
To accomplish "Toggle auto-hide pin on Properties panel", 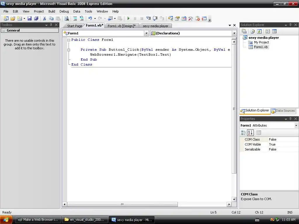I will coord(291,119).
